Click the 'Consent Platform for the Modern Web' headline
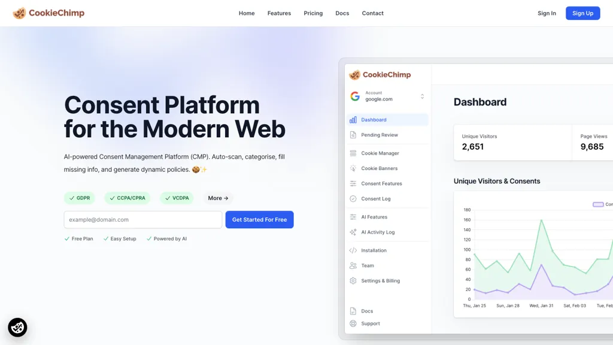 tap(175, 117)
